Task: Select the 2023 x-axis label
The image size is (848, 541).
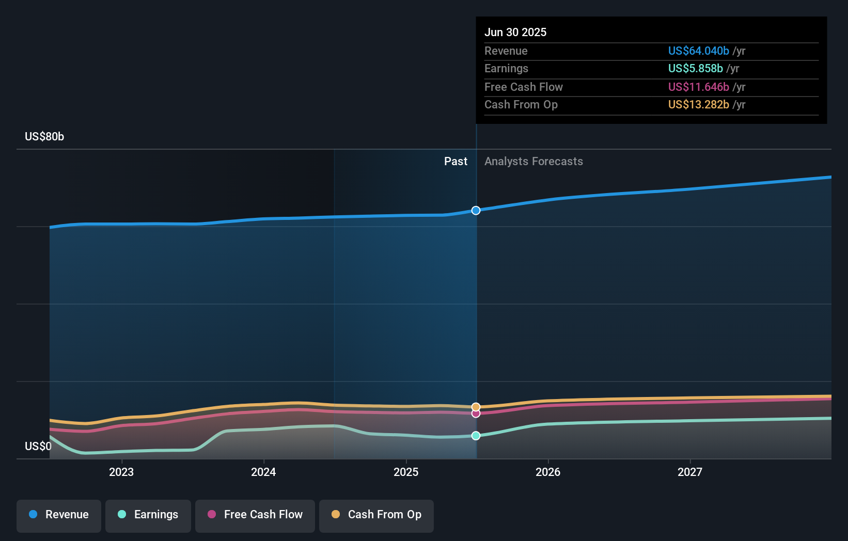Action: (121, 472)
